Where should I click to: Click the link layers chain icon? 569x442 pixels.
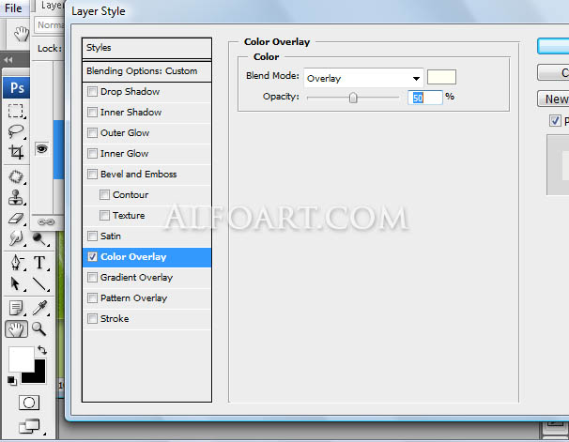click(46, 221)
